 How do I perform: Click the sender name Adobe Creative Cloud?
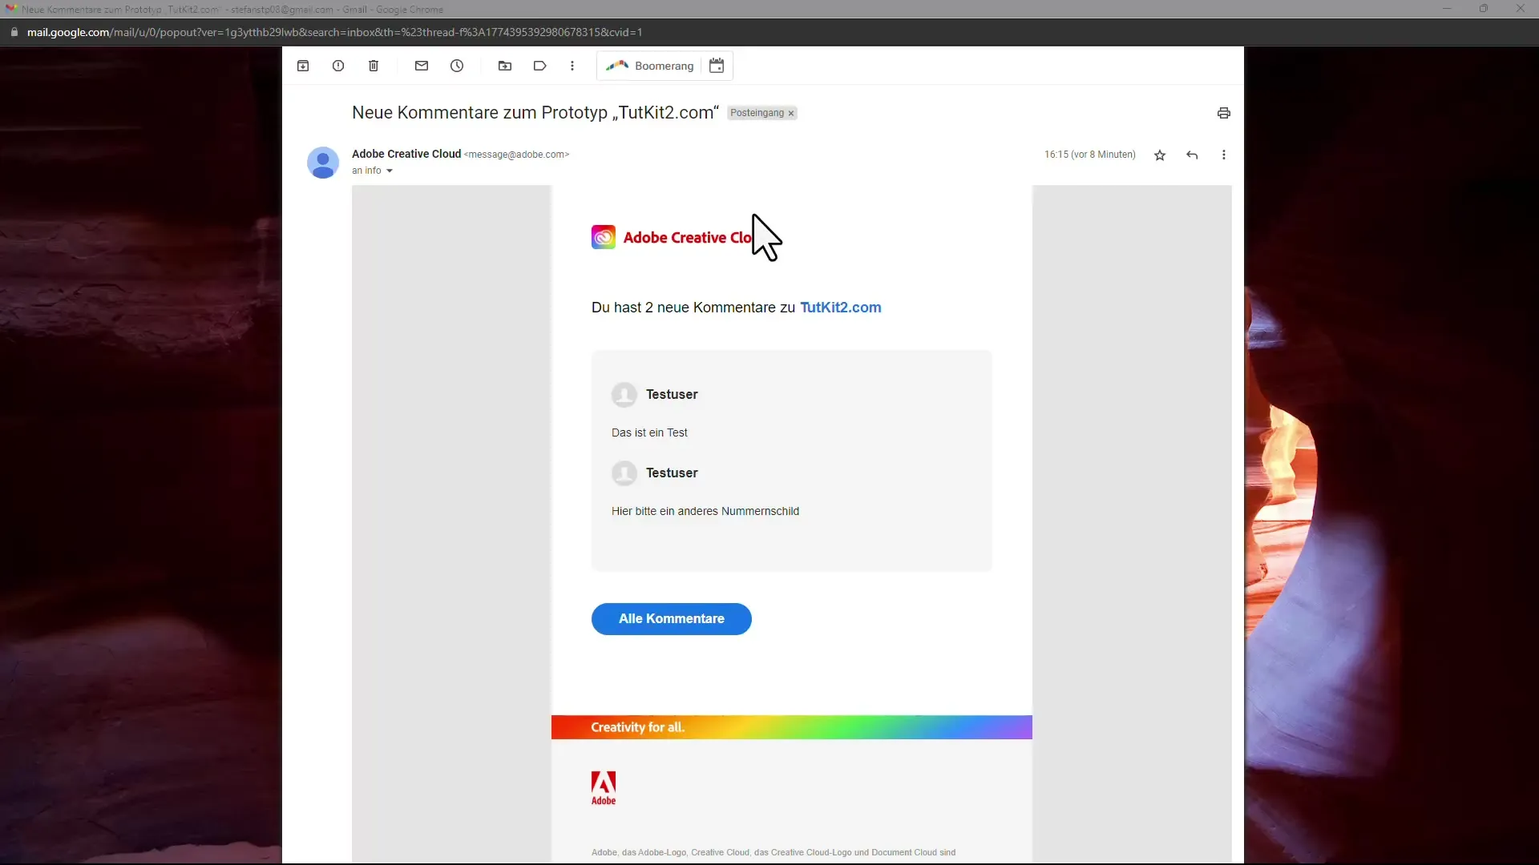coord(406,154)
